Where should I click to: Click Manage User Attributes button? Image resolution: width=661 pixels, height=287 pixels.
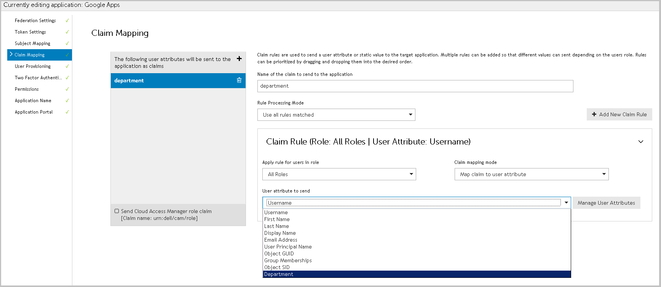click(x=606, y=203)
